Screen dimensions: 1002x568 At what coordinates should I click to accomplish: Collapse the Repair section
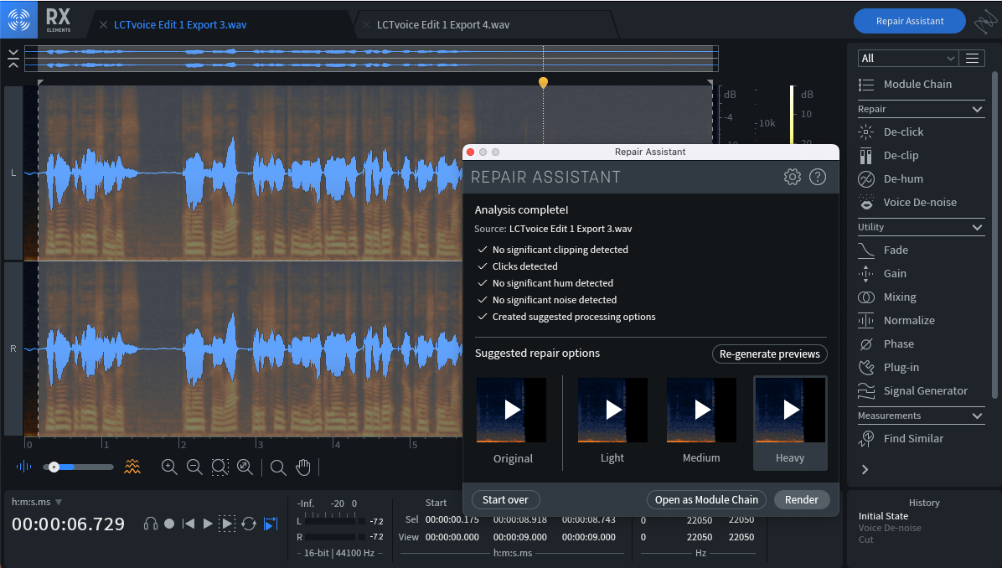click(x=977, y=109)
